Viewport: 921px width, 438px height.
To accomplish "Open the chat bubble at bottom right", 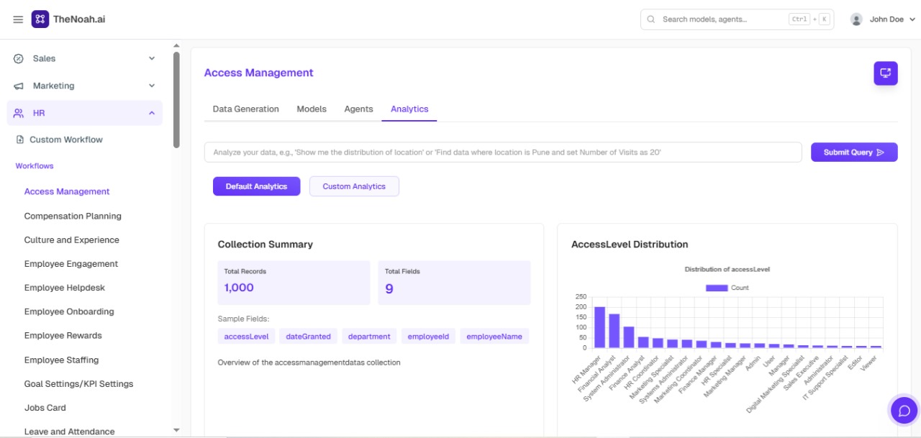I will point(904,410).
